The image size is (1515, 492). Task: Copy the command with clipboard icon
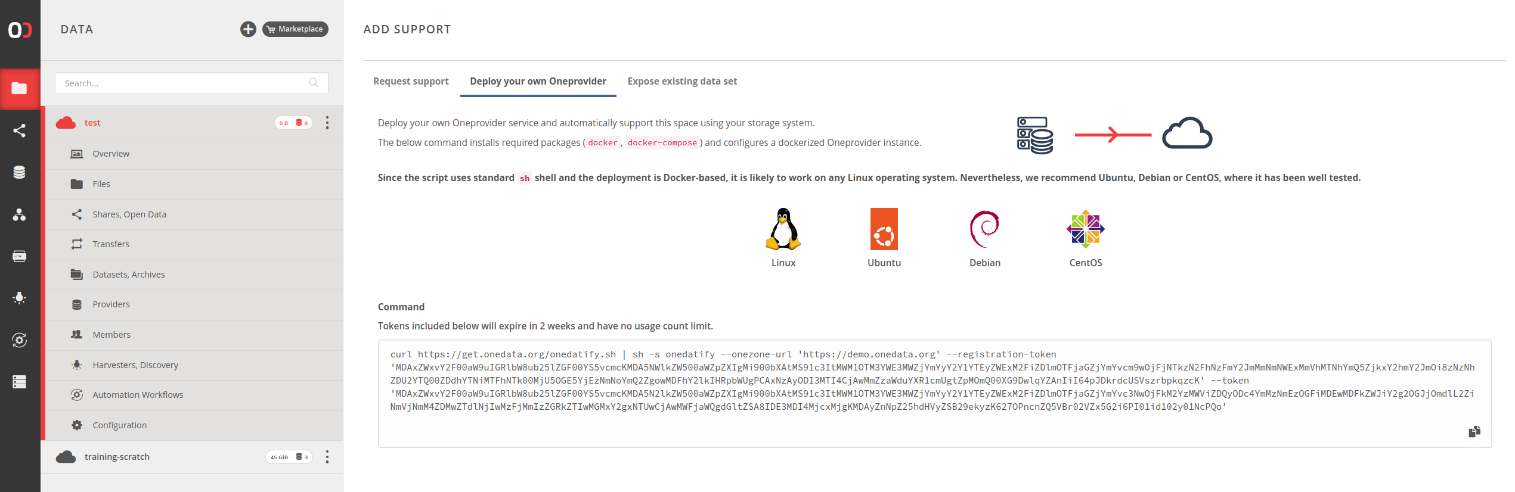(x=1474, y=432)
